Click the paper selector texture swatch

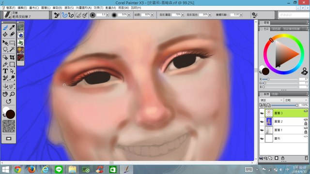pos(9,126)
